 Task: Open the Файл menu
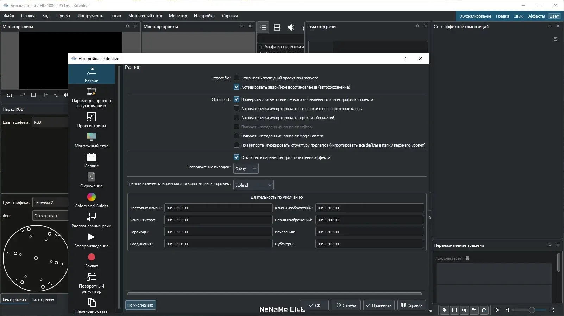[9, 16]
